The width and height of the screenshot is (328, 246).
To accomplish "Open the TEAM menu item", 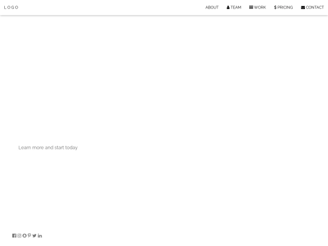I will pyautogui.click(x=234, y=7).
